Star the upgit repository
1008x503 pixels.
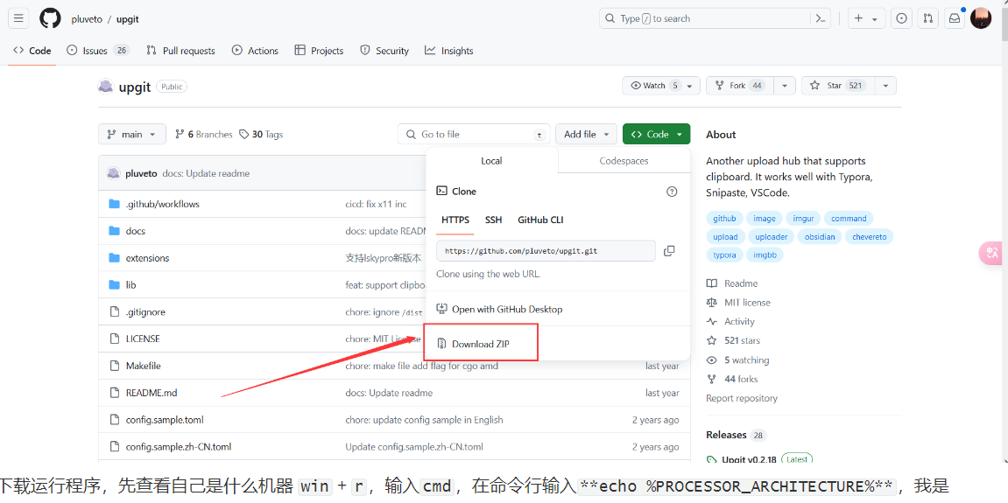tap(837, 86)
